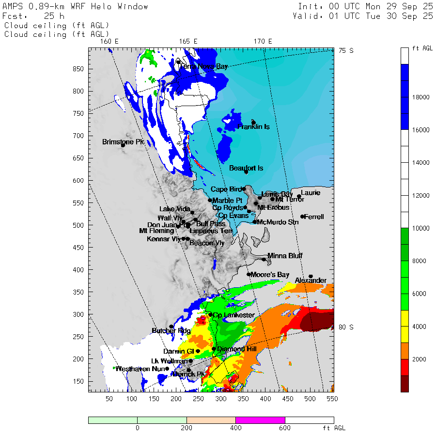This screenshot has height=436, width=436.
Task: Click the Mt Erebus label
Action: 273,207
